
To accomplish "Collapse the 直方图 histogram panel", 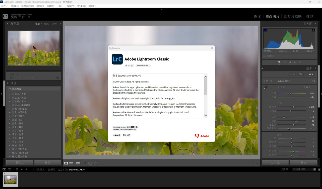I will [x=315, y=24].
